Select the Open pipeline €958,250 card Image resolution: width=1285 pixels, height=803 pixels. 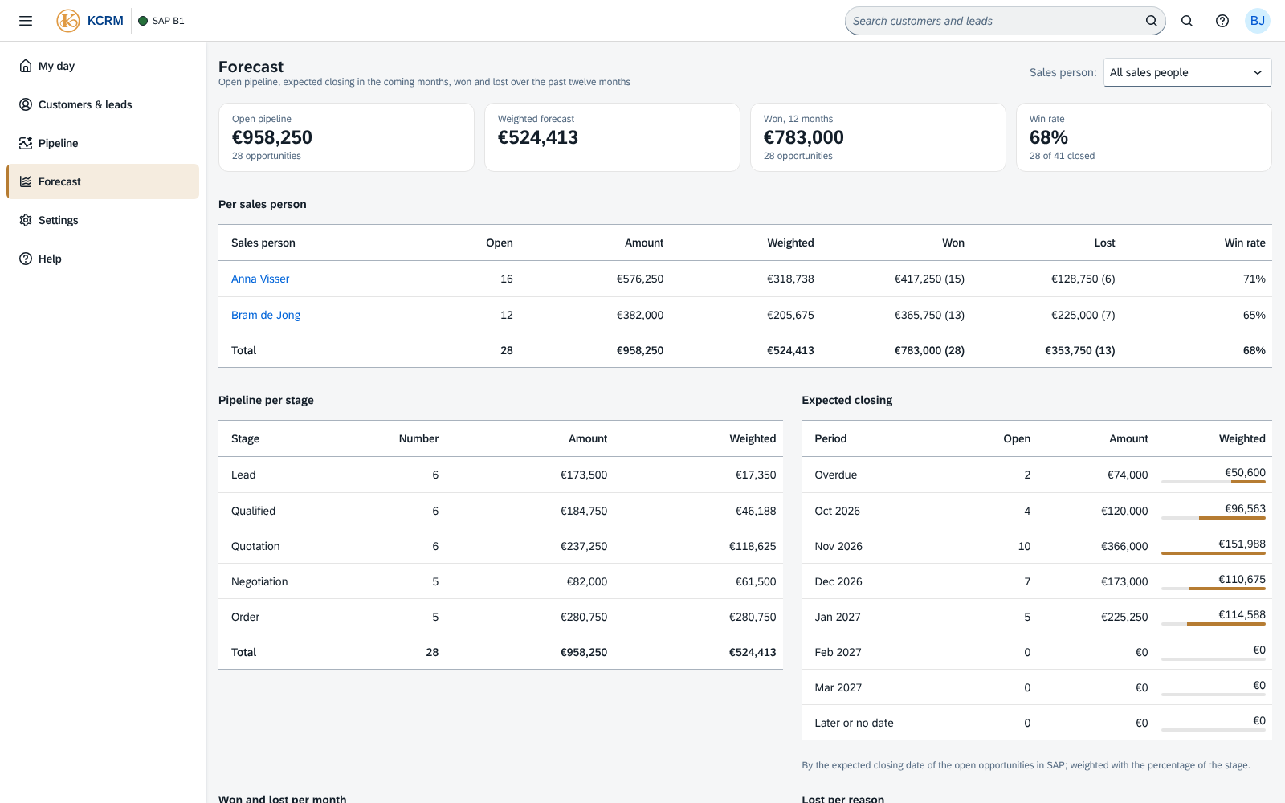click(346, 137)
